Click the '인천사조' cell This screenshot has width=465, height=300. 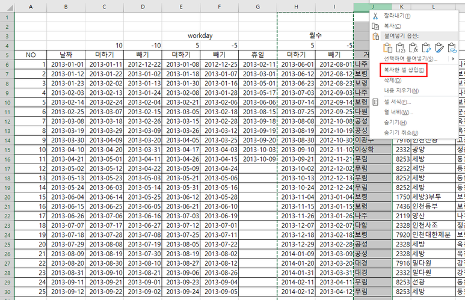coord(433,225)
